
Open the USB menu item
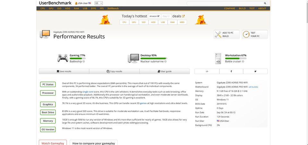[85, 8]
